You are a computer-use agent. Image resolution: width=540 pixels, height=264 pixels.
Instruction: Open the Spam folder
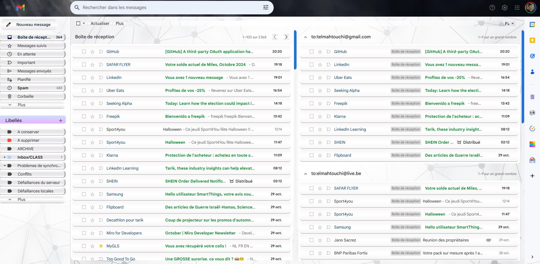(x=33, y=88)
